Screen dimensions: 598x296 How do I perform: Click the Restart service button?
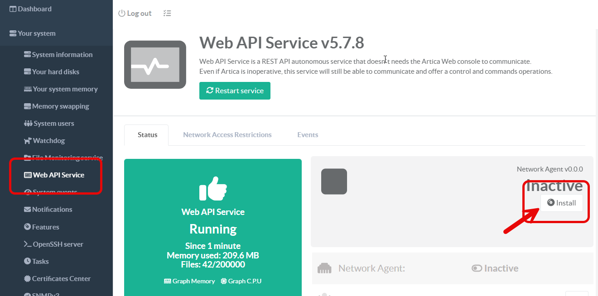tap(235, 91)
